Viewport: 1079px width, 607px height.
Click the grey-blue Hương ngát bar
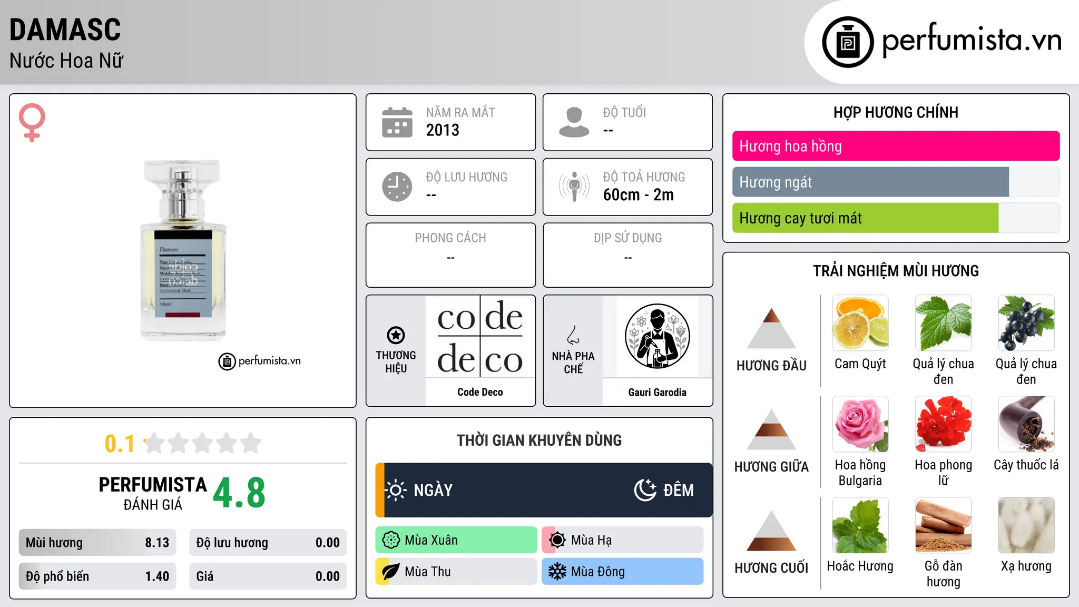pos(870,182)
